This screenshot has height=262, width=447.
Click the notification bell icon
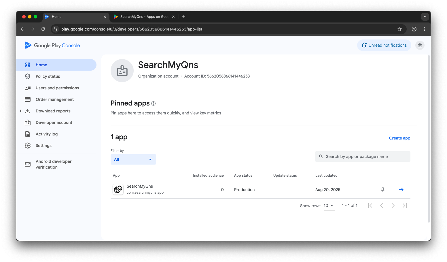click(x=364, y=45)
